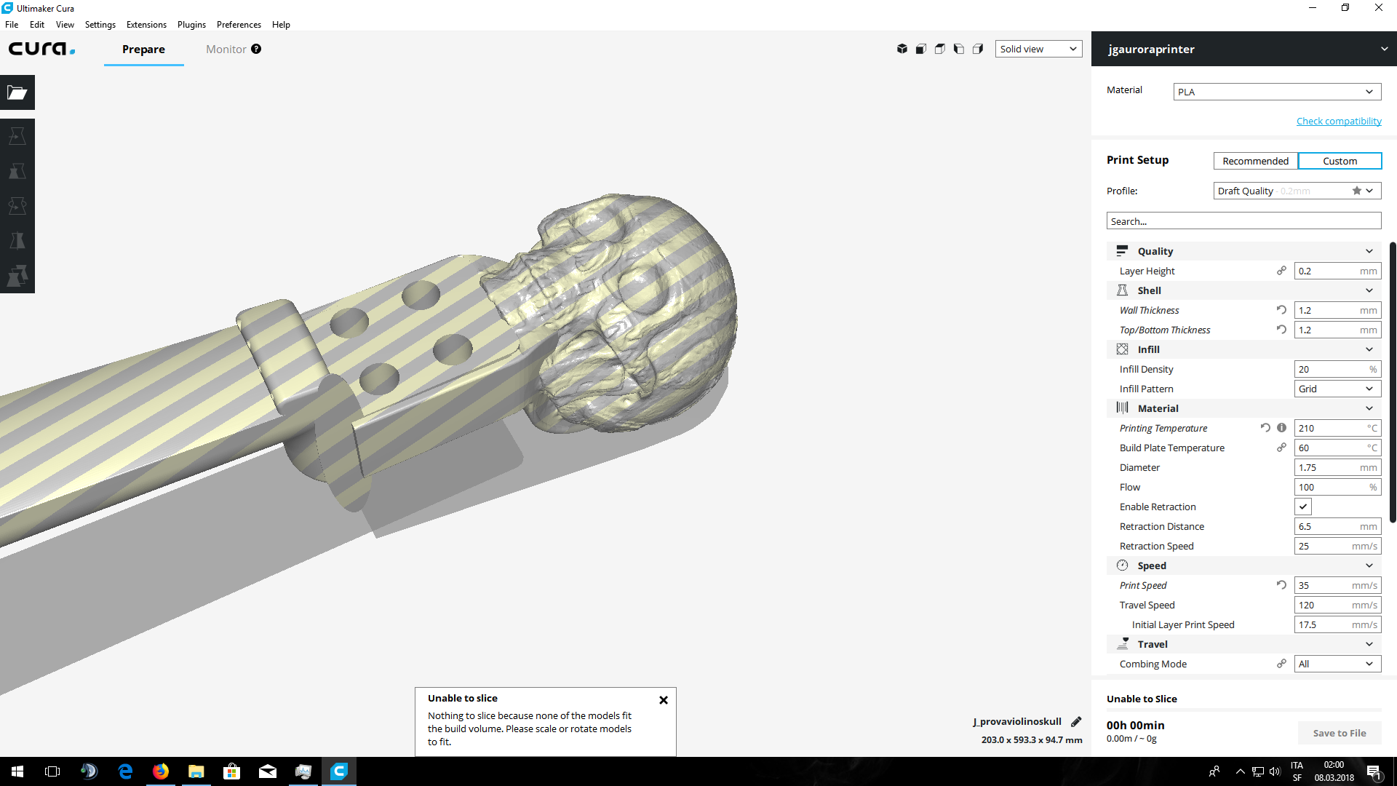1397x786 pixels.
Task: Switch camera to top view icon
Action: 940,49
